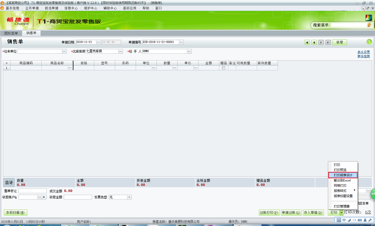Viewport: 375px width, 226px height.
Task: Click the 新增 button
Action: [340, 42]
